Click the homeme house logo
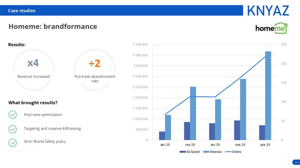 (x=271, y=28)
